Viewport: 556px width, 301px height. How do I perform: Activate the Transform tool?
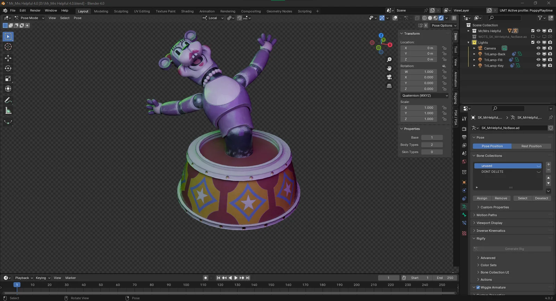[x=8, y=89]
